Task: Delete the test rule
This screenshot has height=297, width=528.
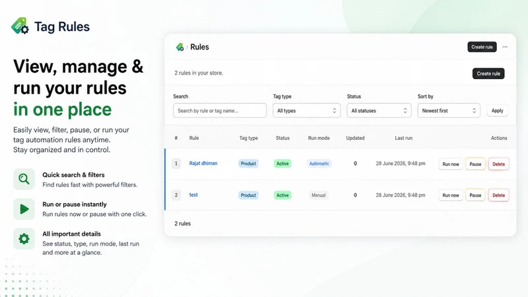Action: point(498,195)
